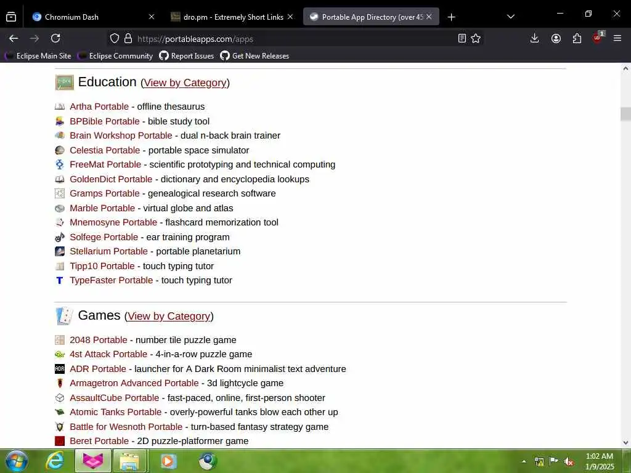Click the browser Back arrow
The height and width of the screenshot is (473, 631).
[14, 39]
